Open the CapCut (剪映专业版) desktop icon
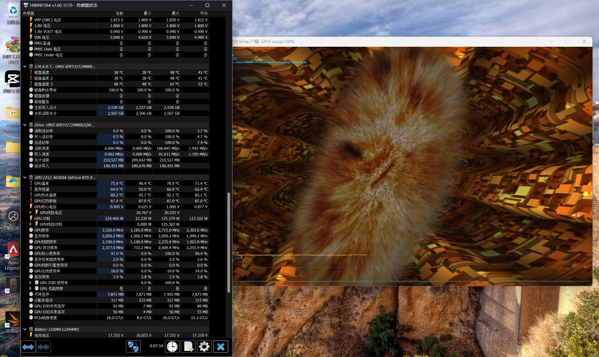Screen dimensions: 599x357 pyautogui.click(x=13, y=77)
